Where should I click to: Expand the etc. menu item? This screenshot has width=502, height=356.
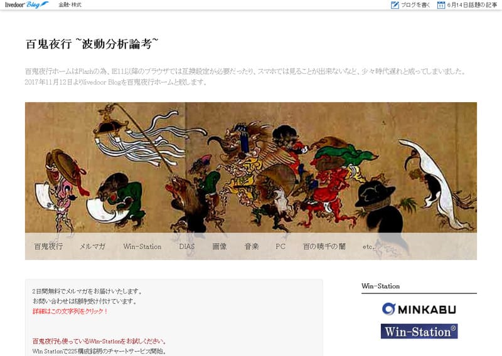point(368,246)
